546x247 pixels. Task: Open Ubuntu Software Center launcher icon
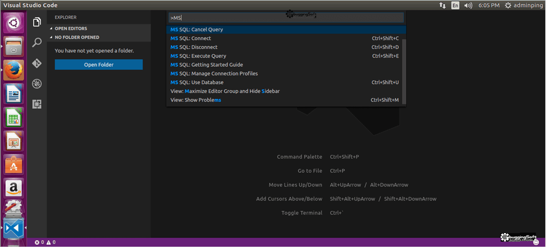[x=14, y=164]
